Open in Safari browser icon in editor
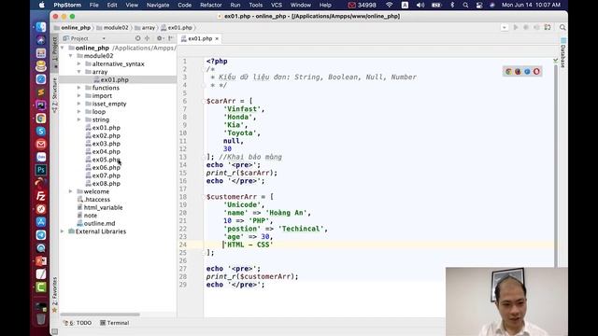Viewport: 598px width, 336px height. pos(527,72)
